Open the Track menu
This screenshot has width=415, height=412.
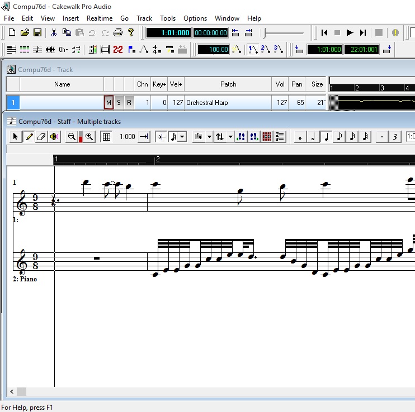click(x=144, y=18)
